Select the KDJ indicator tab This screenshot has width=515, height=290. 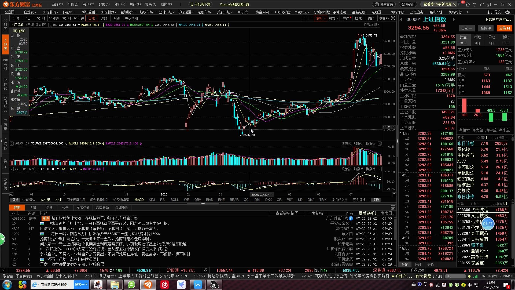(x=152, y=200)
